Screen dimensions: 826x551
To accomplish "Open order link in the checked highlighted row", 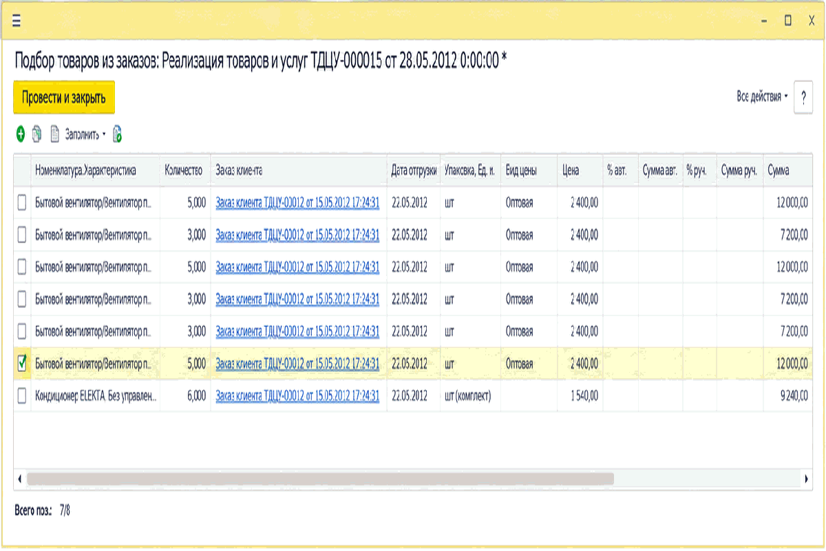I will (x=297, y=364).
